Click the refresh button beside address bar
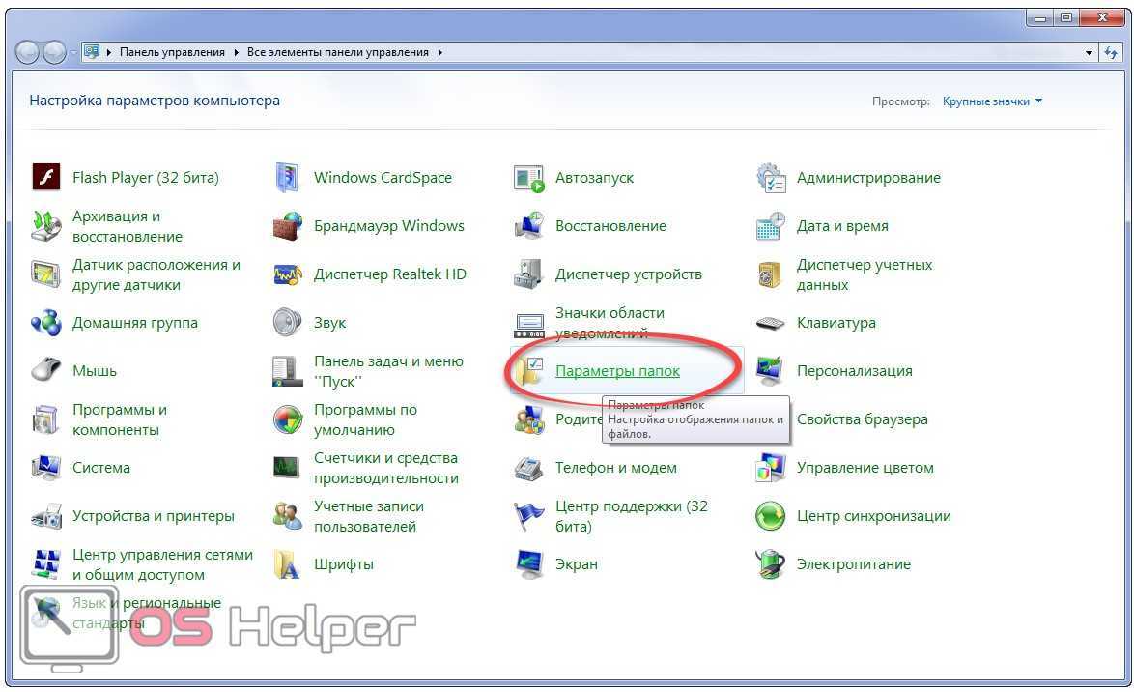 coord(1112,52)
